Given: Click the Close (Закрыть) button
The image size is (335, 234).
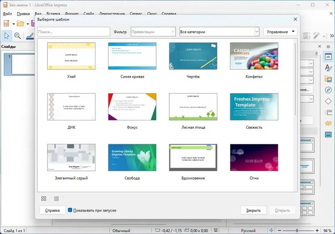Looking at the screenshot, I should (253, 210).
